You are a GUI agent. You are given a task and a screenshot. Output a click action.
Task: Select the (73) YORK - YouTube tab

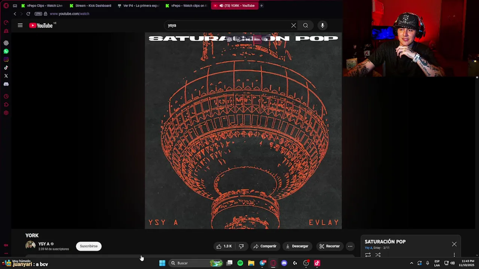coord(235,6)
